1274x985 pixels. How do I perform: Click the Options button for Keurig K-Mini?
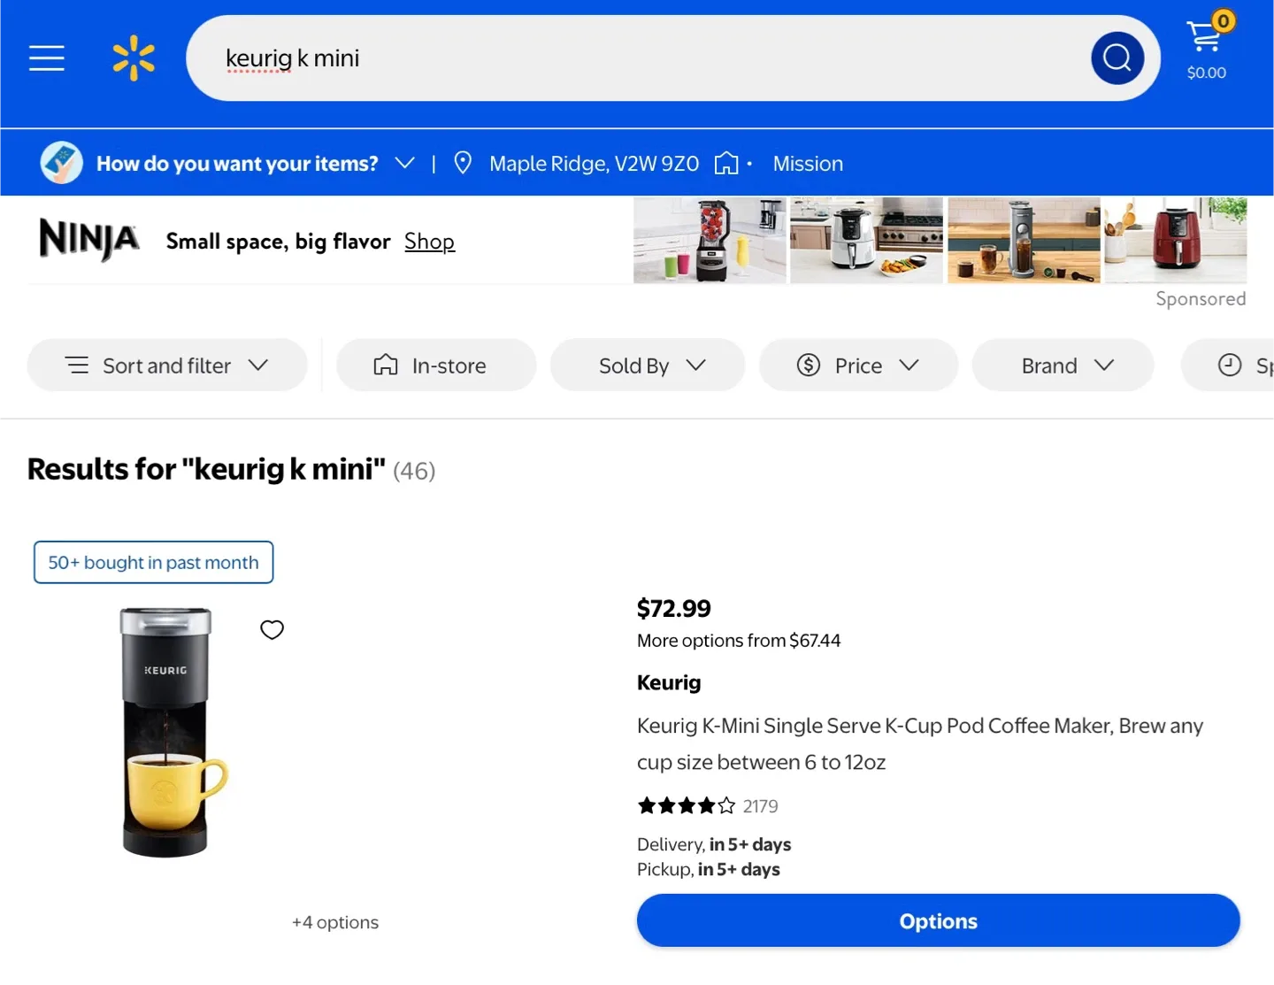938,921
